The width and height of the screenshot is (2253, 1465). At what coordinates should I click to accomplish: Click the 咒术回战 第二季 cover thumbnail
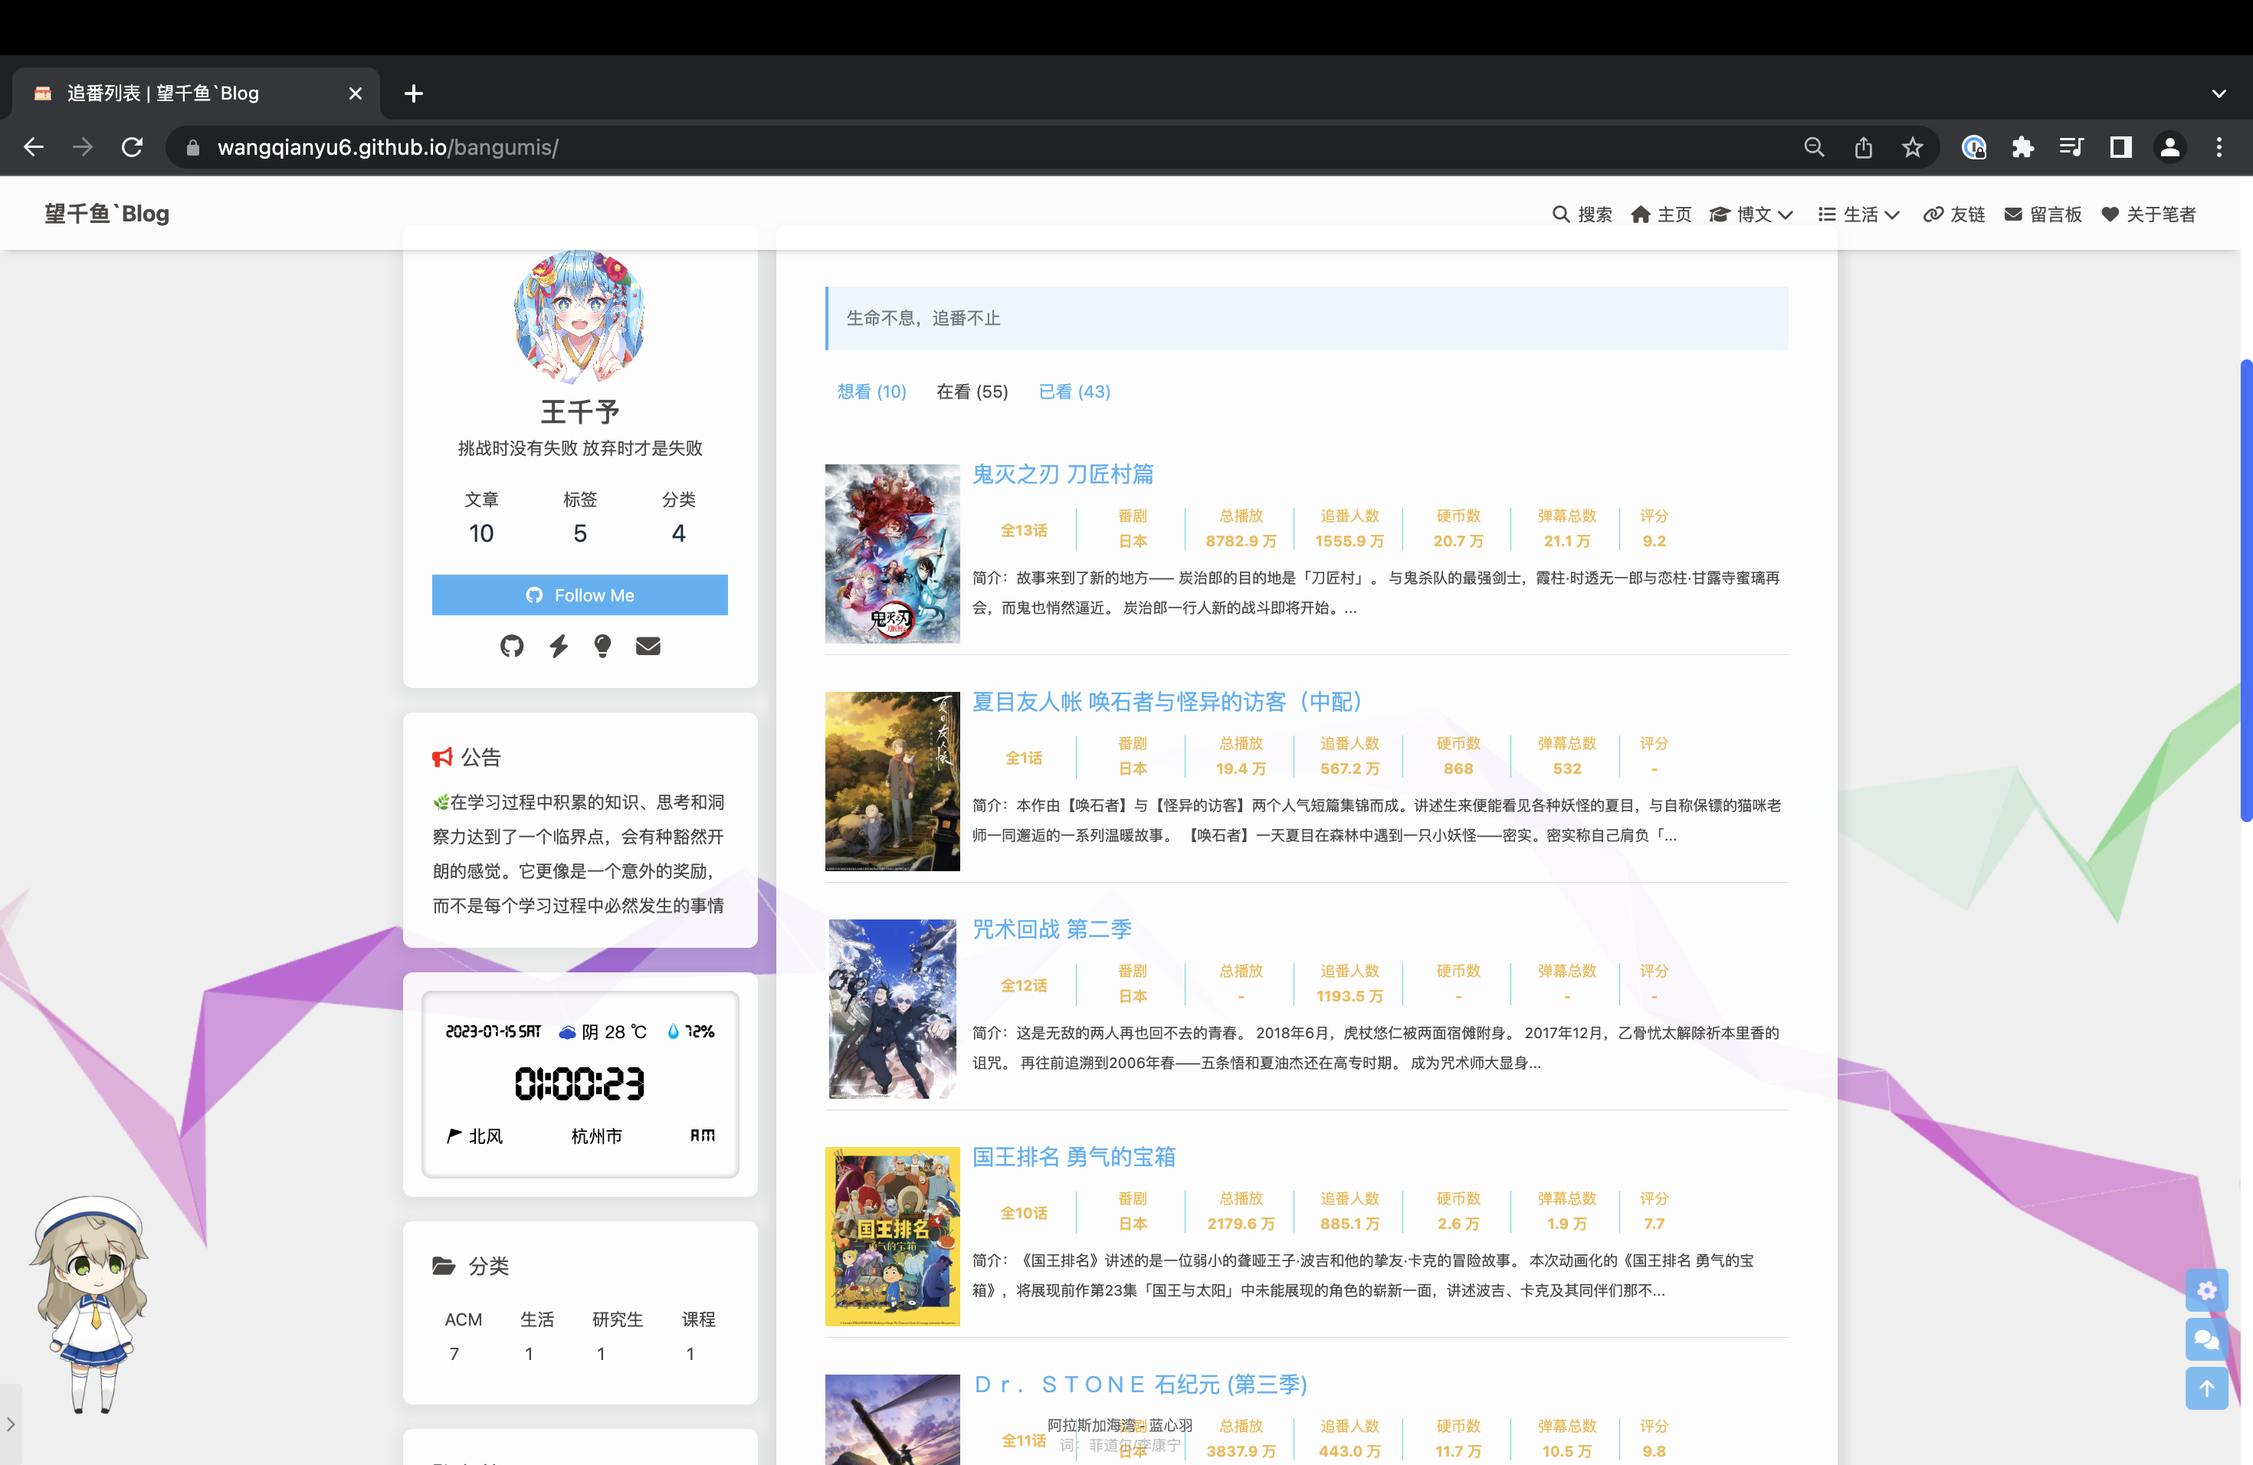(892, 1008)
